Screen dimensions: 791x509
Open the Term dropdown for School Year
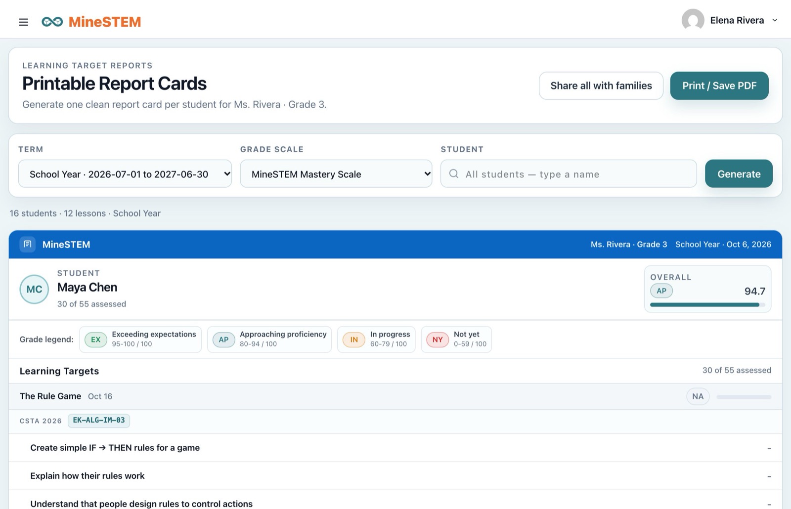[x=125, y=173]
